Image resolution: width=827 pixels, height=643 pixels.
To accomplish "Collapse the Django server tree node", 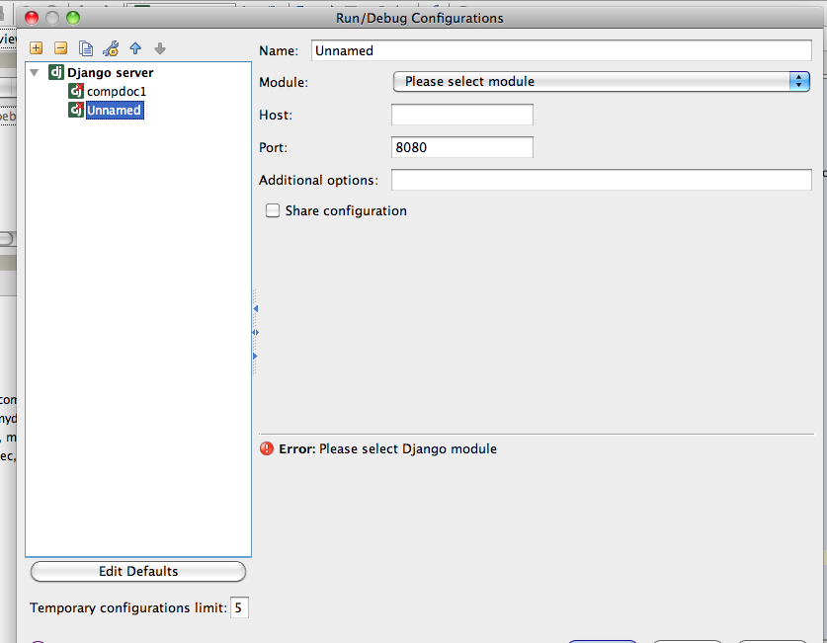I will [35, 72].
